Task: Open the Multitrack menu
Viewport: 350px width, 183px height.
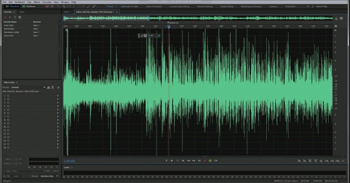Action: [20, 2]
